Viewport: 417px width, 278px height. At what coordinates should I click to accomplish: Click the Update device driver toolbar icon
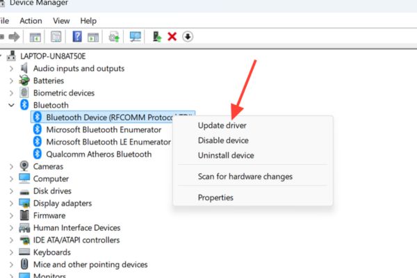114,37
